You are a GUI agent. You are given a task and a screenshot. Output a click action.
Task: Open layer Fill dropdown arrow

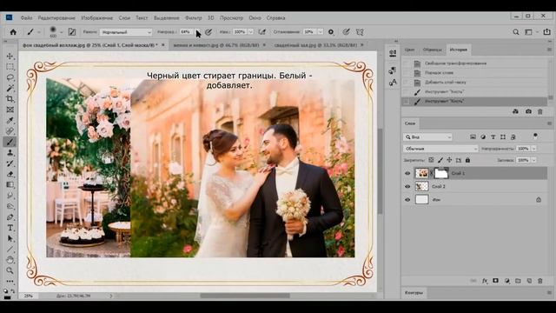tap(533, 160)
